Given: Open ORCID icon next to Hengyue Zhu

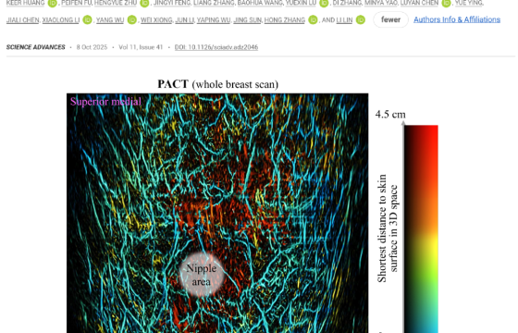Looking at the screenshot, I should click(x=144, y=3).
